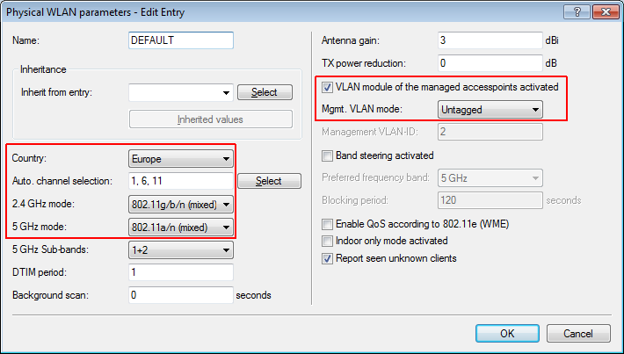Click Select next to Inherit from entry

tap(265, 92)
